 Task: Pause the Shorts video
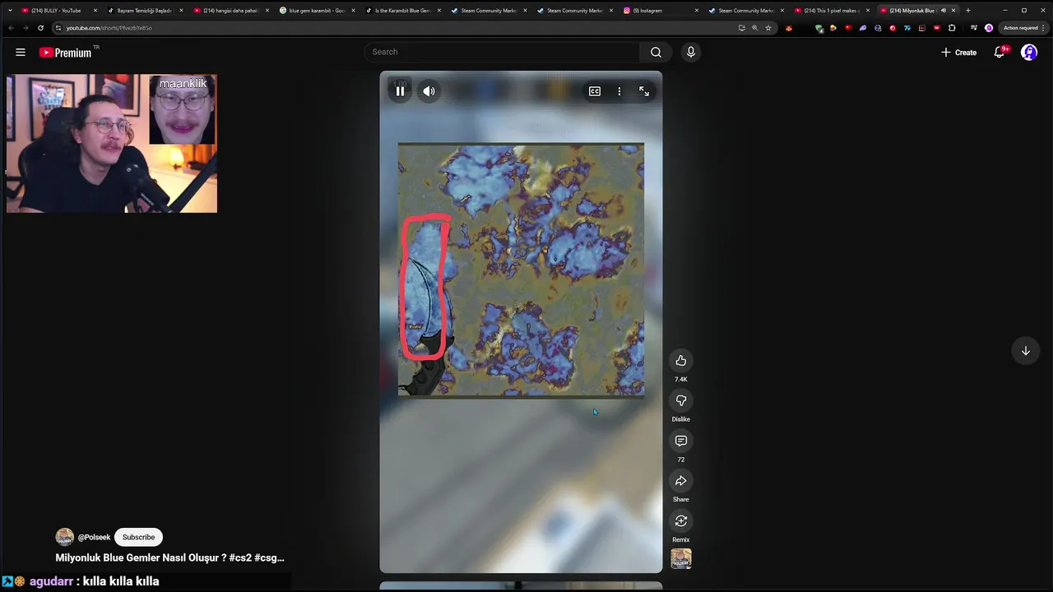tap(400, 91)
